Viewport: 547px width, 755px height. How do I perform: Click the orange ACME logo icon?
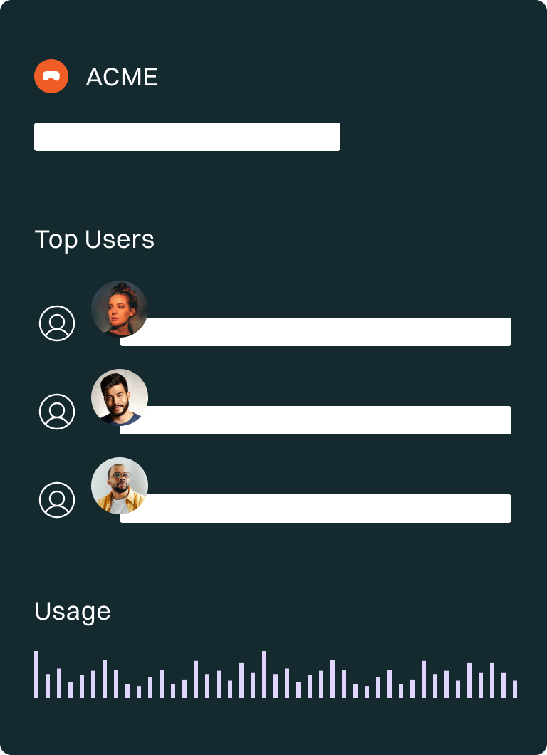pyautogui.click(x=51, y=76)
